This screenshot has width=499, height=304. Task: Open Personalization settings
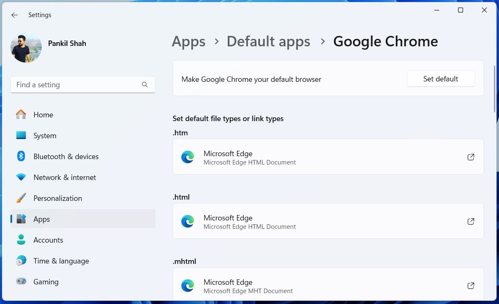pyautogui.click(x=58, y=198)
